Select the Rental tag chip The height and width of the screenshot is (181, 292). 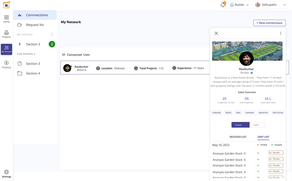pos(228,112)
